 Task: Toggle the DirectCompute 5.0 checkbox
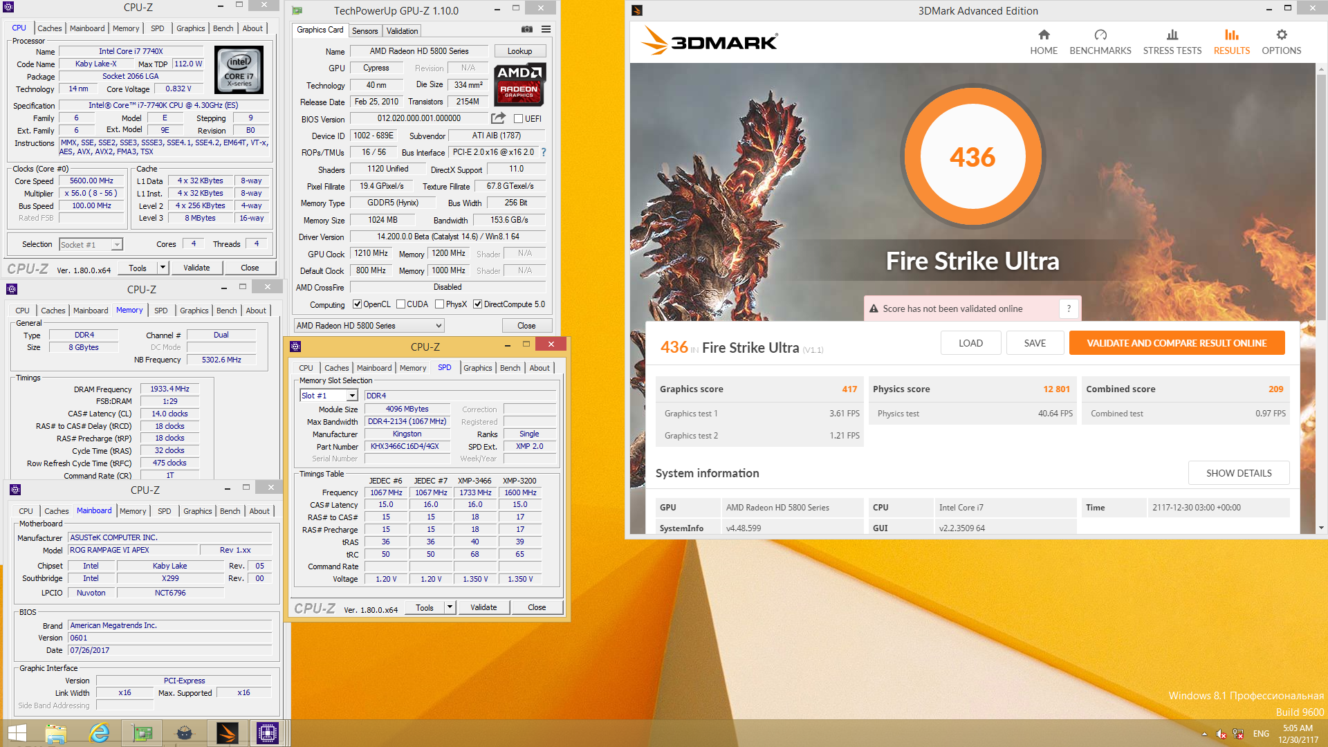coord(477,304)
